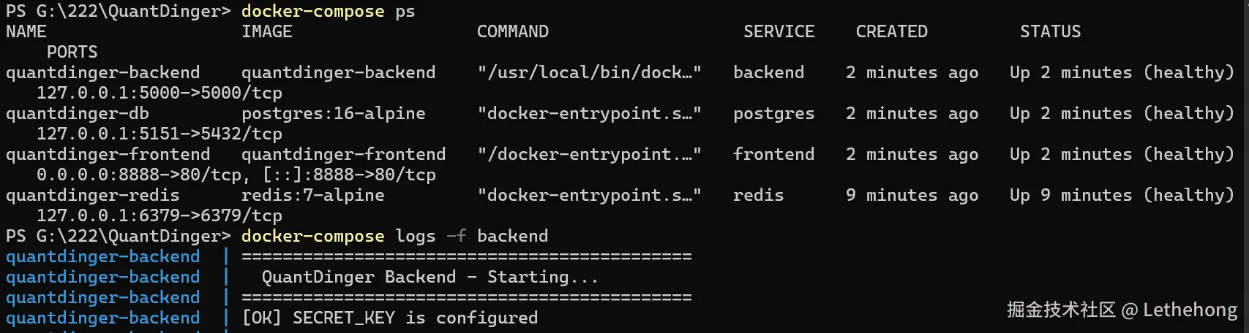This screenshot has width=1249, height=333.
Task: Click the 0.0.0.0:8888->80/tcp port mapping
Action: [139, 175]
